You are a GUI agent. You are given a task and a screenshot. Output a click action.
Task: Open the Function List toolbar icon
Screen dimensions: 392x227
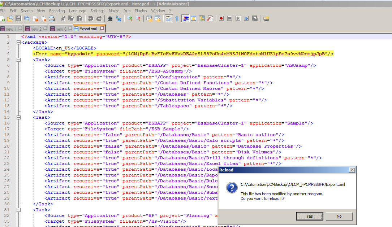point(210,19)
